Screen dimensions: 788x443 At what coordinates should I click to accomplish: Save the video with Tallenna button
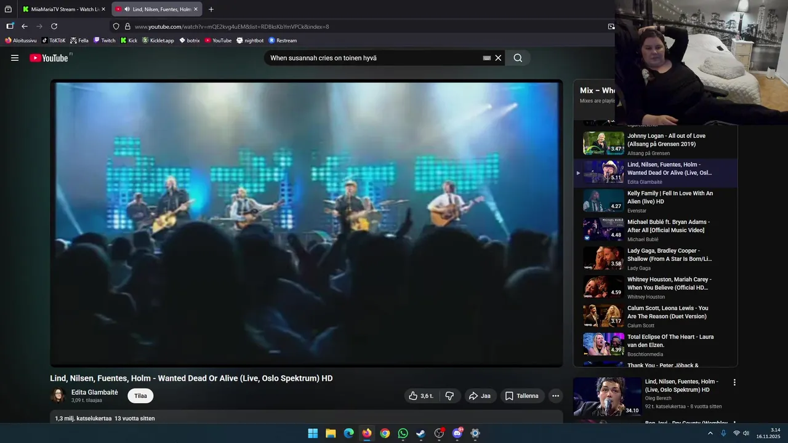[522, 396]
